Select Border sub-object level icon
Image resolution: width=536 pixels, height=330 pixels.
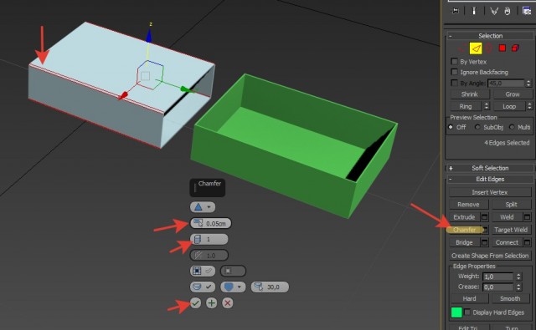(x=489, y=48)
